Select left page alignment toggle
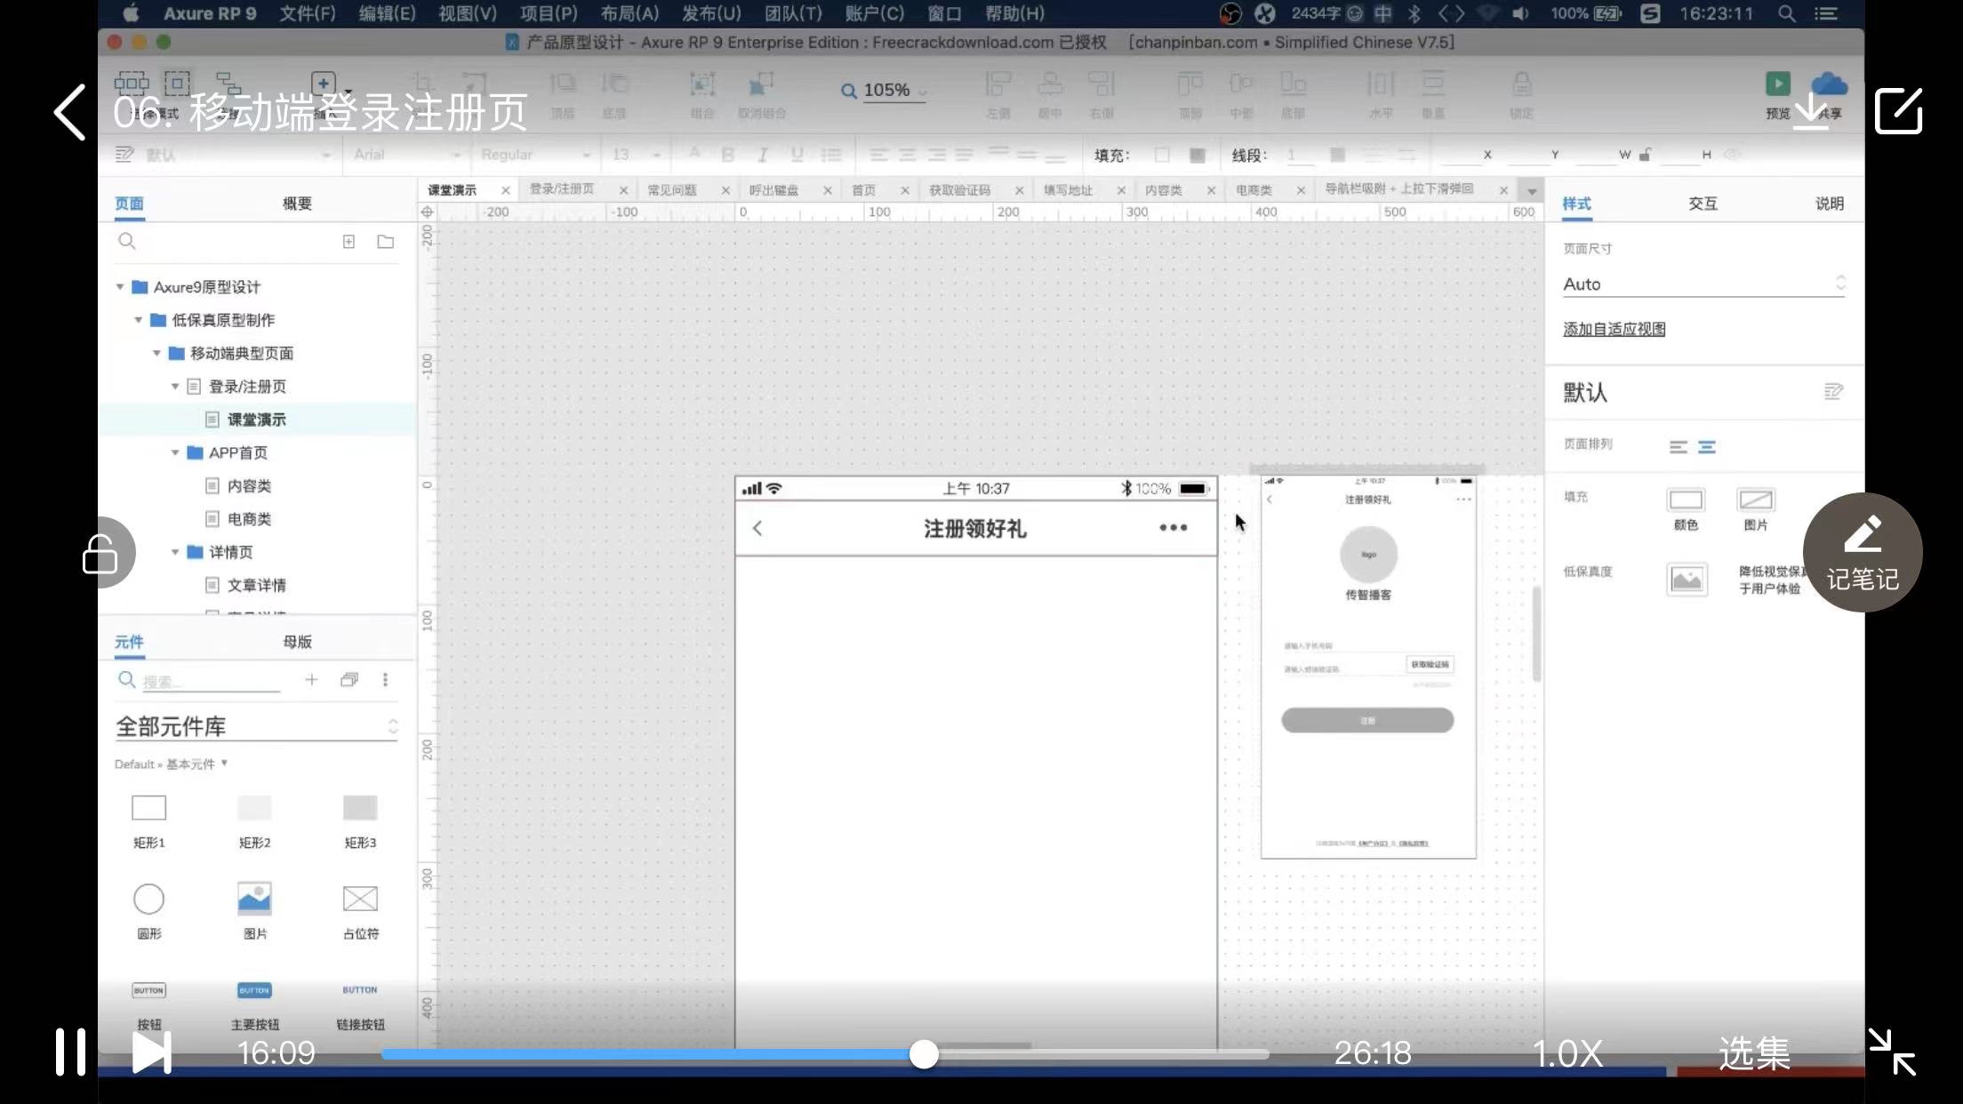Image resolution: width=1963 pixels, height=1104 pixels. click(x=1678, y=447)
